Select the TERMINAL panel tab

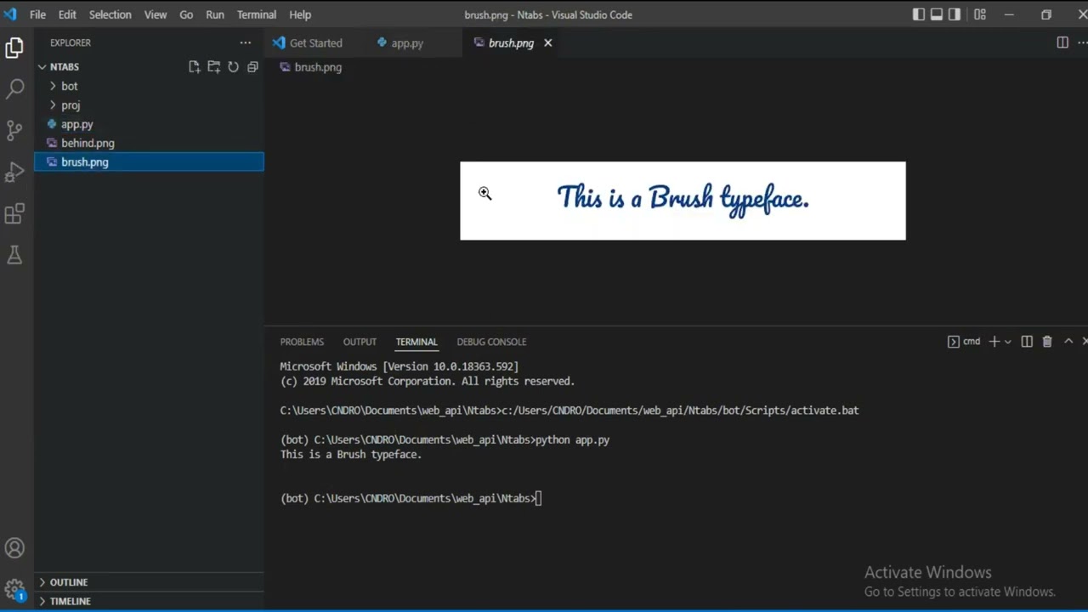pos(416,342)
